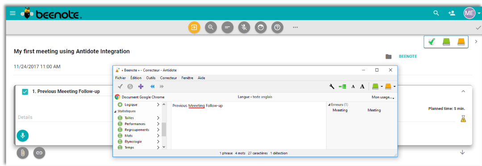
Task: Click the large A increase text icon
Action: tap(362, 87)
